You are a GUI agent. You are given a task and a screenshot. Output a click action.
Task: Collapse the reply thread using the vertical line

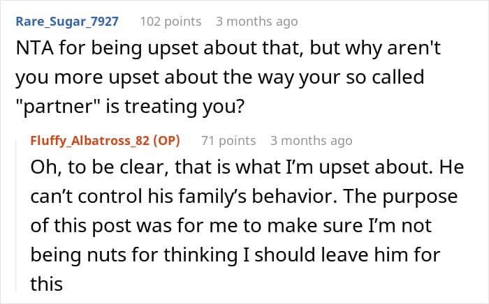(16, 215)
